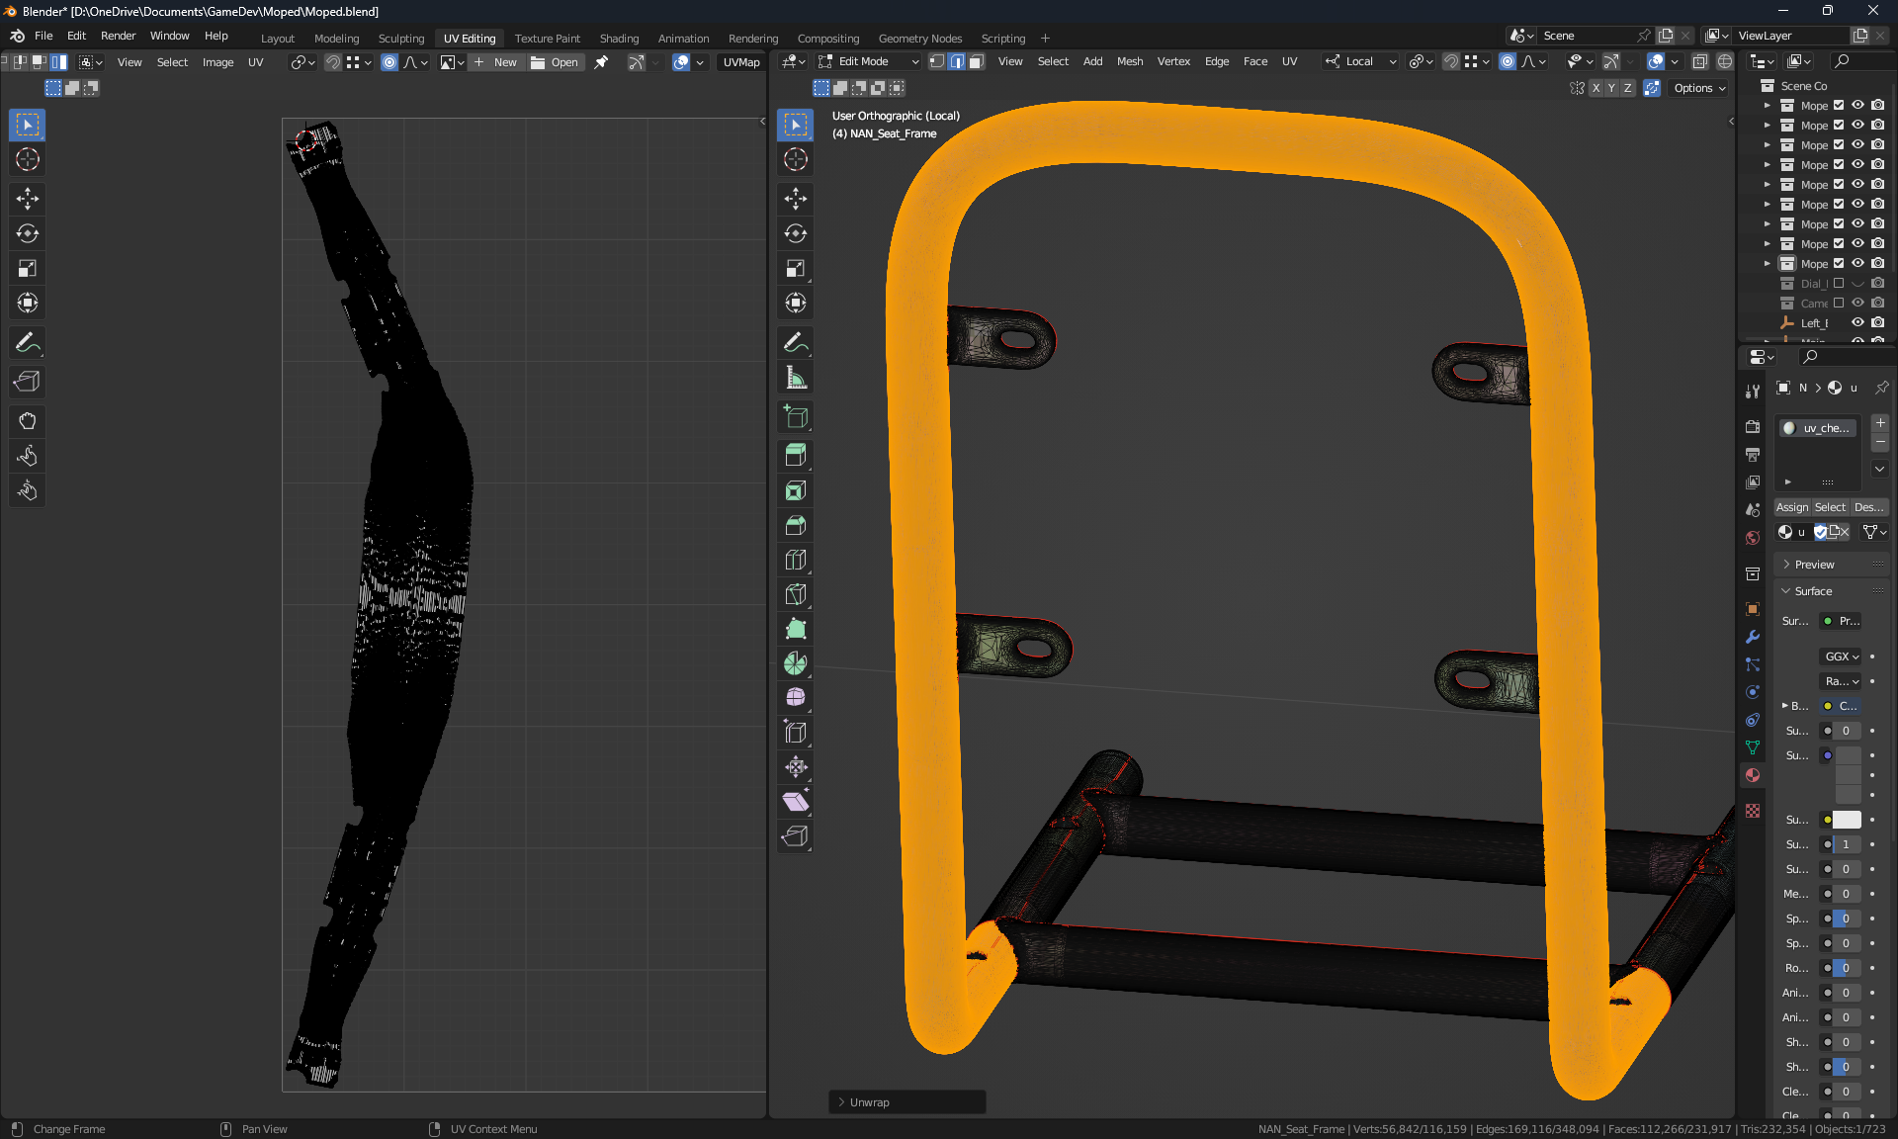
Task: Select the Extrude Region tool
Action: pos(796,456)
